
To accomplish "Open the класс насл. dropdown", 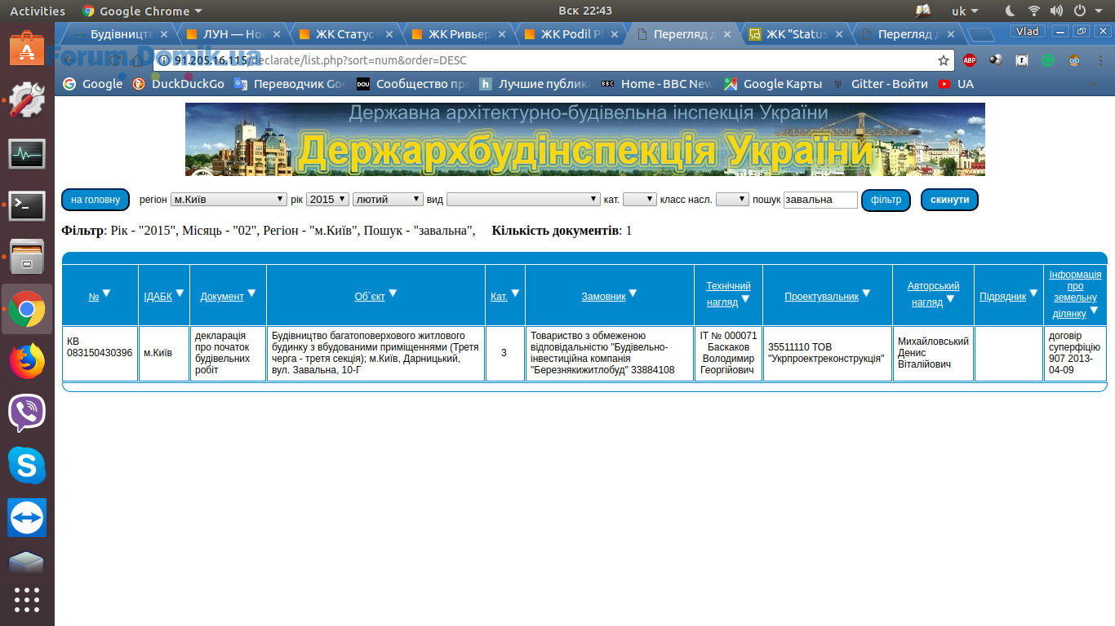I will (732, 199).
